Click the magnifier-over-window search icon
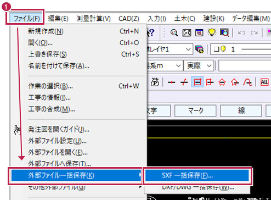This screenshot has width=271, height=200. pyautogui.click(x=224, y=33)
